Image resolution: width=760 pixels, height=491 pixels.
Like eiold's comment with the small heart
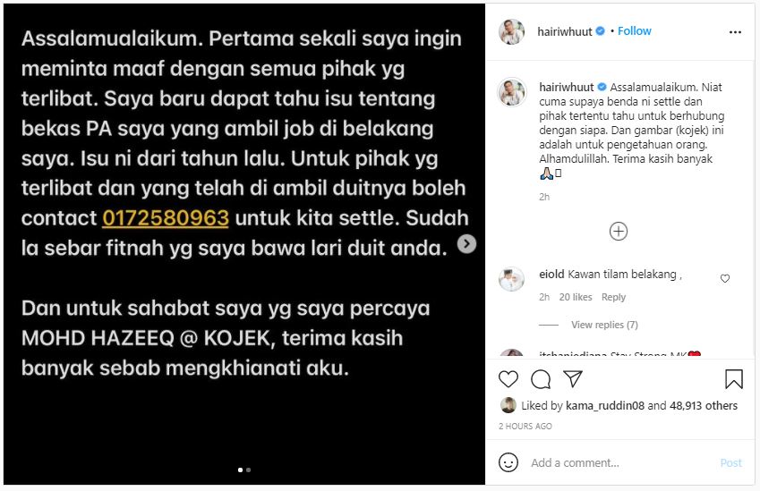pos(724,278)
